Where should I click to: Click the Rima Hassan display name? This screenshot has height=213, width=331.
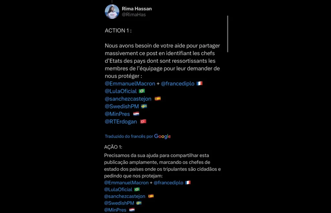(137, 9)
